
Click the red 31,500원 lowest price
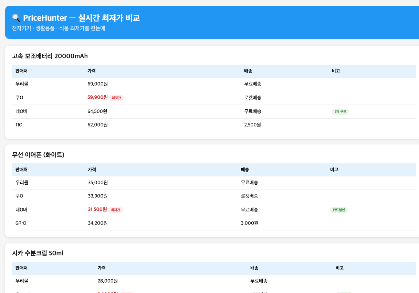[x=97, y=209]
